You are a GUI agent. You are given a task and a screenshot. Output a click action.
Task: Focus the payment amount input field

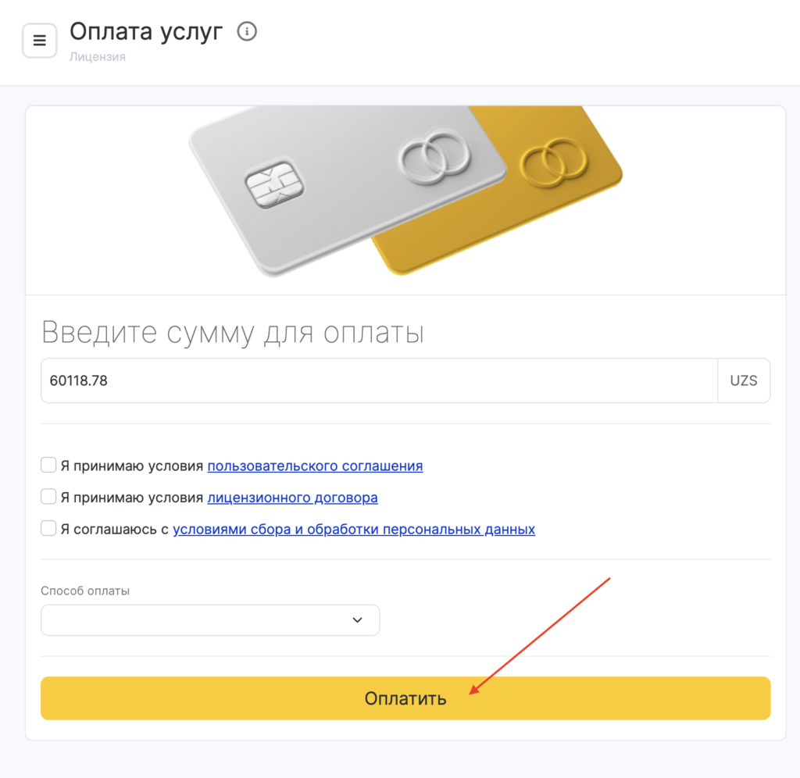(379, 381)
